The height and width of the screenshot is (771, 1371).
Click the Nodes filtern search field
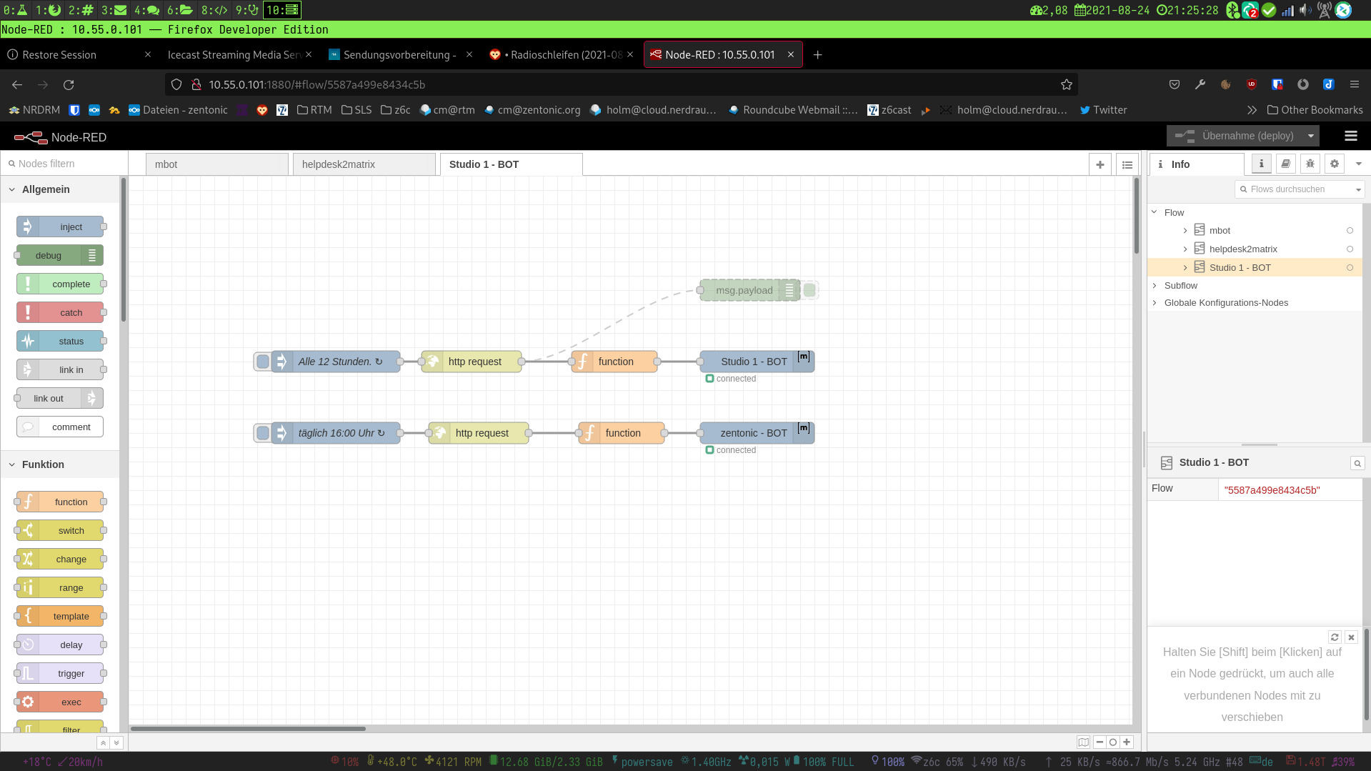(x=64, y=163)
